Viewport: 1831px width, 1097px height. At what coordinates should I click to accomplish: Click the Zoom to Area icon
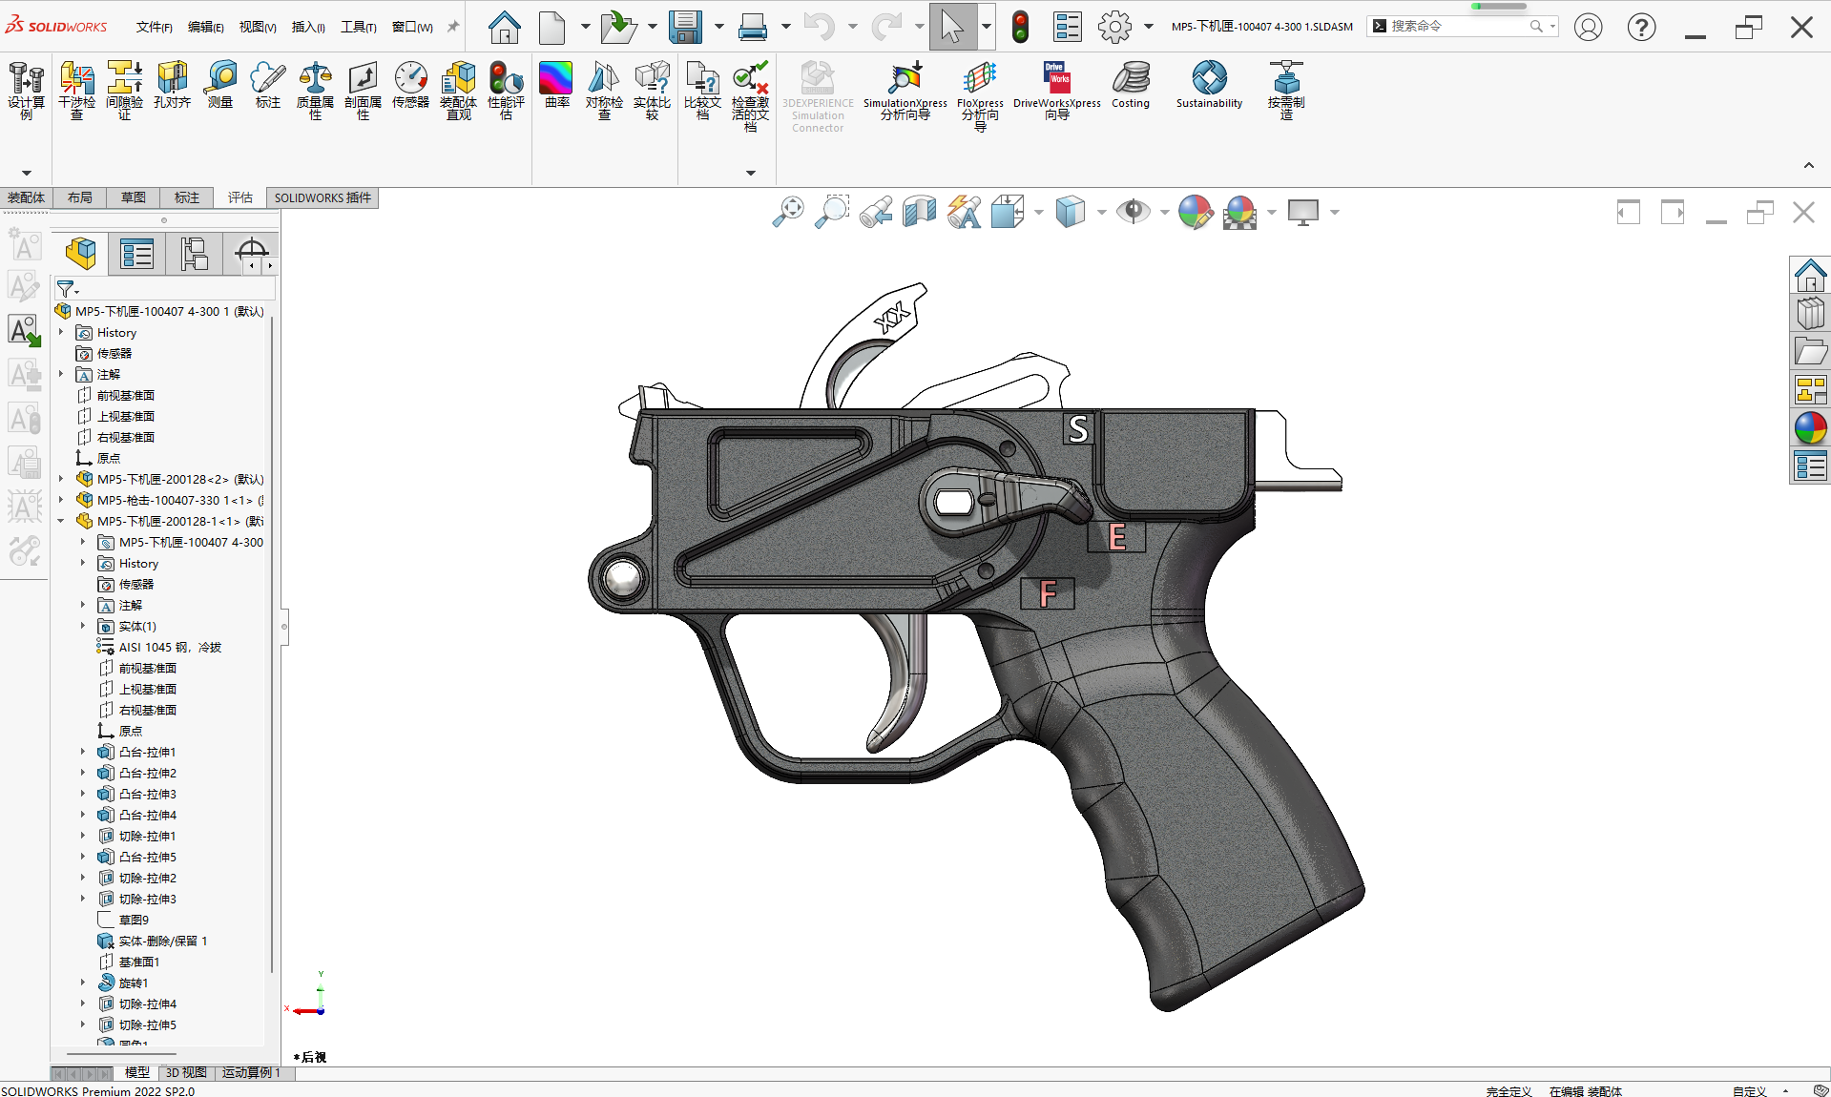click(832, 212)
